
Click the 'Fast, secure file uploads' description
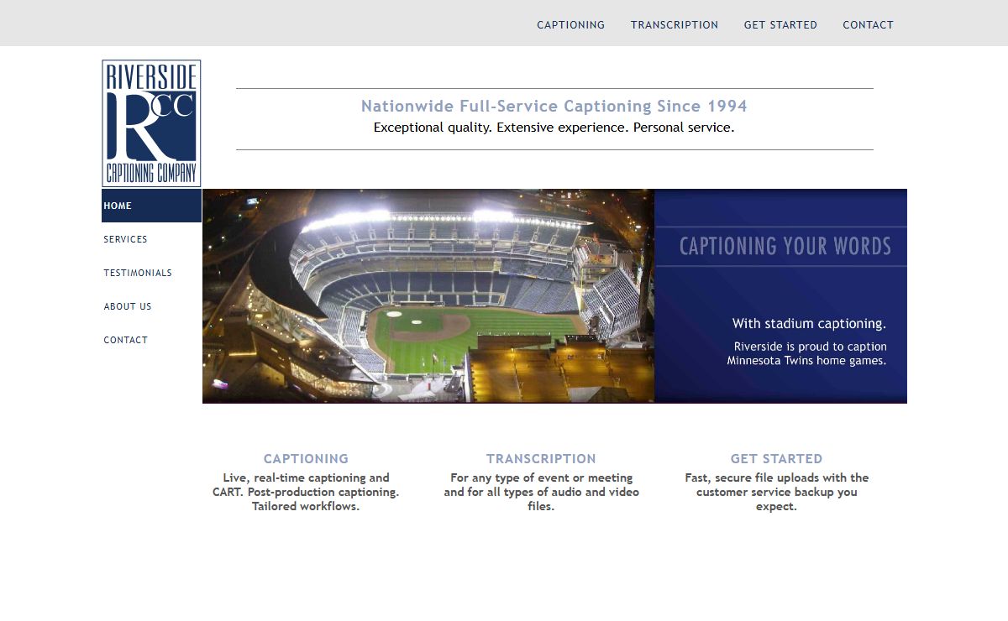[x=776, y=492]
